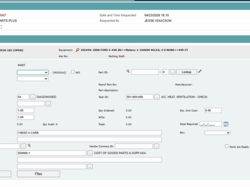Click the Task ID field 001-000-006
250x187 pixels.
tap(139, 97)
